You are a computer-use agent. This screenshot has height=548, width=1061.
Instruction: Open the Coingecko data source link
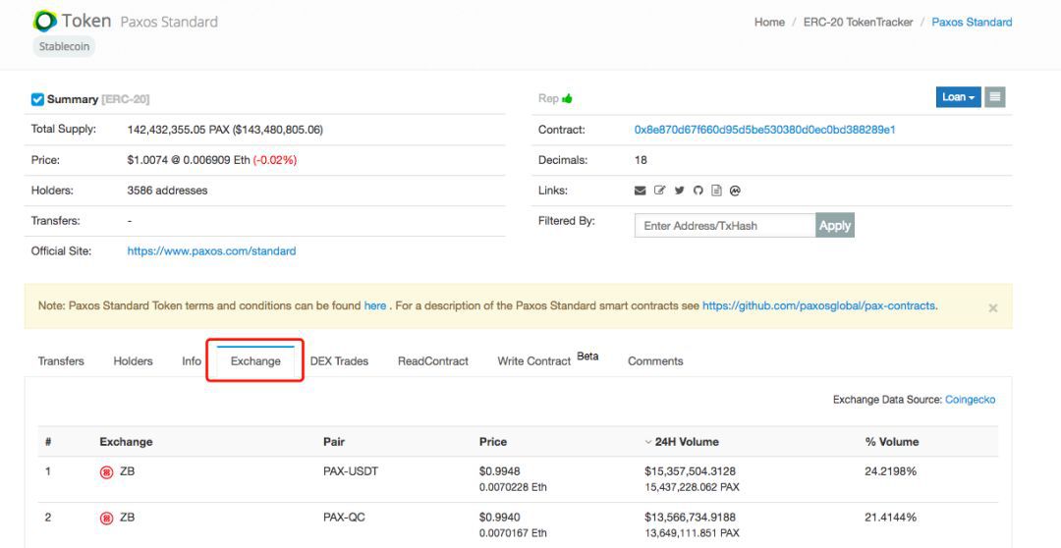[x=970, y=400]
